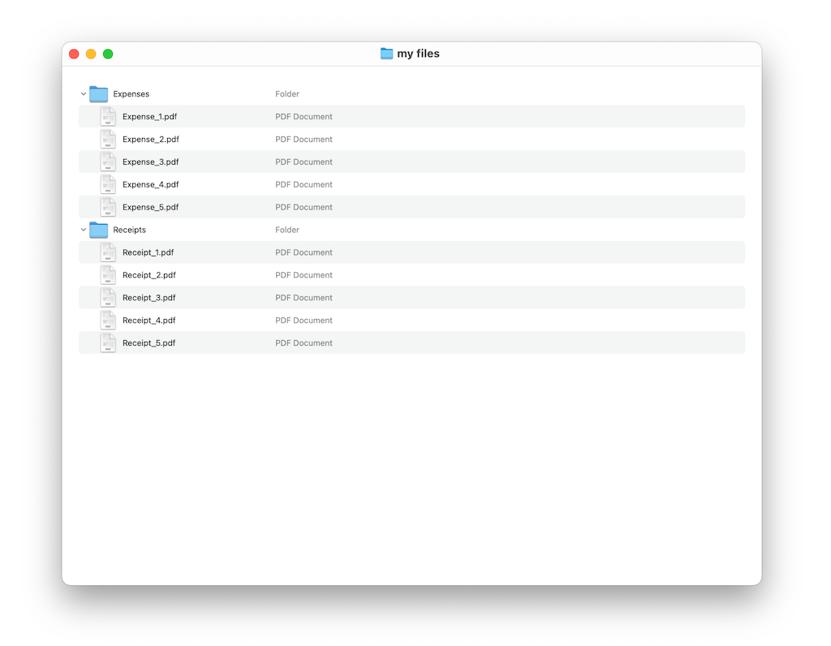Select the Receipt_5.pdf filename
Screen dimensions: 831x646
tap(149, 342)
